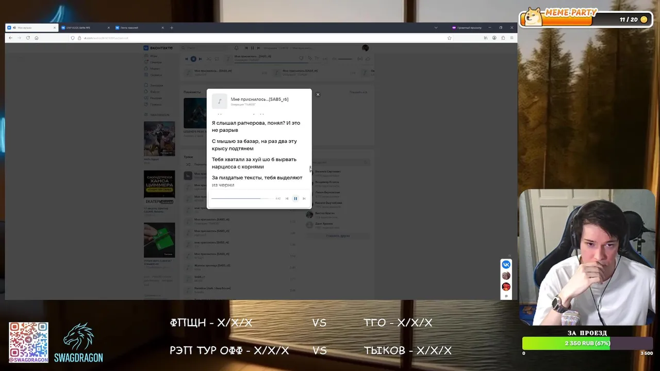Skip to next track in VK header mini-player
Screen dimensions: 660x371
pos(258,48)
